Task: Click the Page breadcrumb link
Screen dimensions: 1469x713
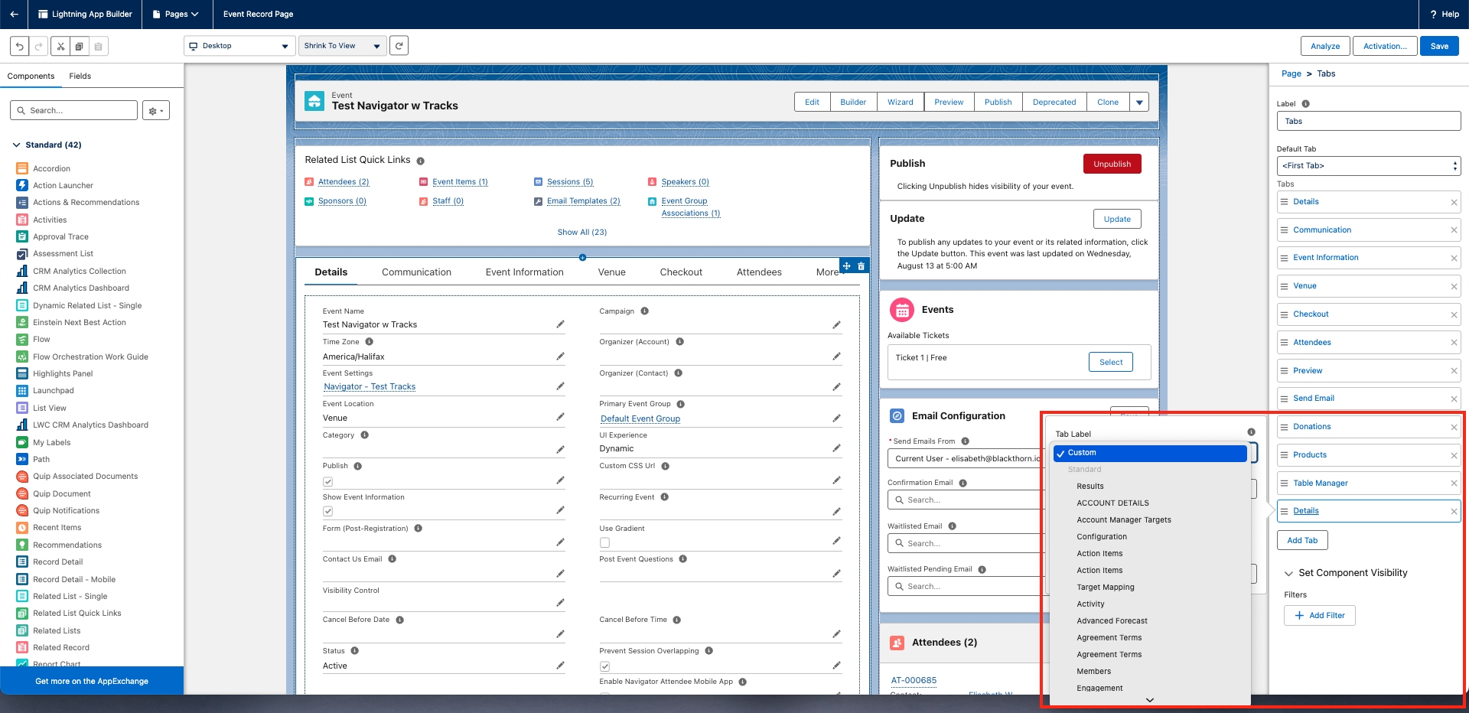Action: pyautogui.click(x=1291, y=74)
